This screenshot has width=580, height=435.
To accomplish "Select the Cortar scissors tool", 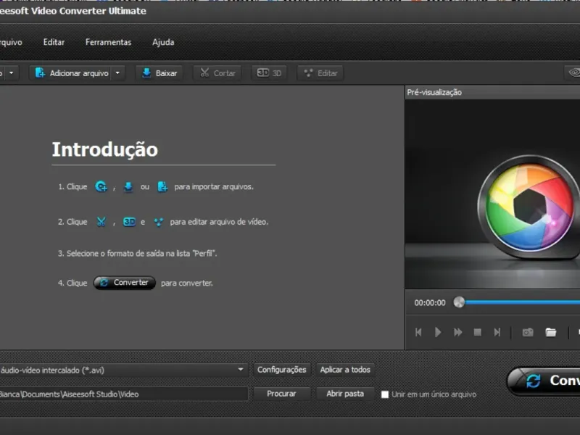I will [x=218, y=73].
